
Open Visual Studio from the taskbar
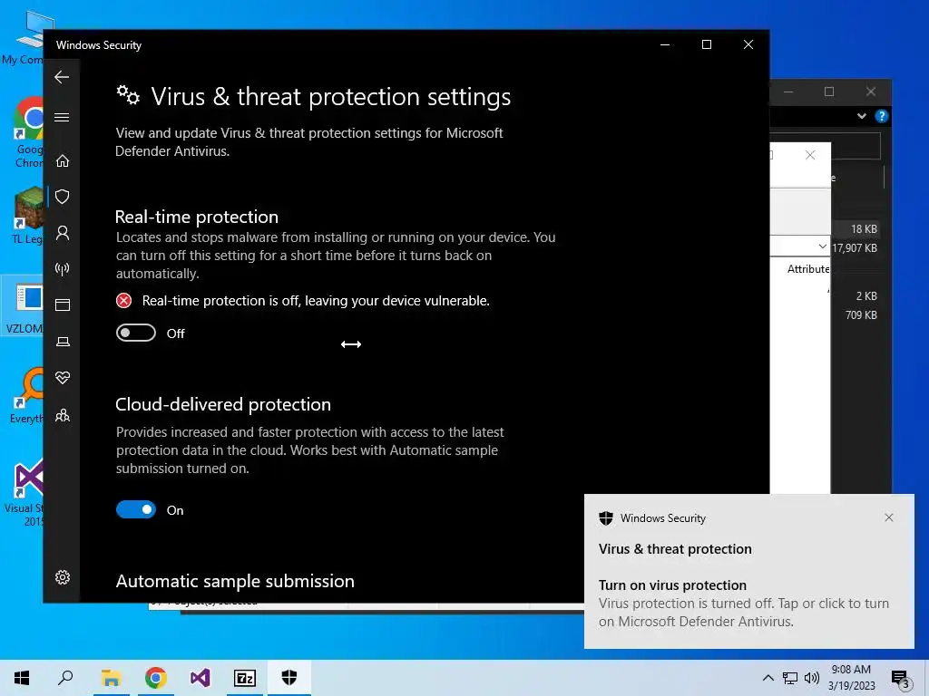[200, 678]
